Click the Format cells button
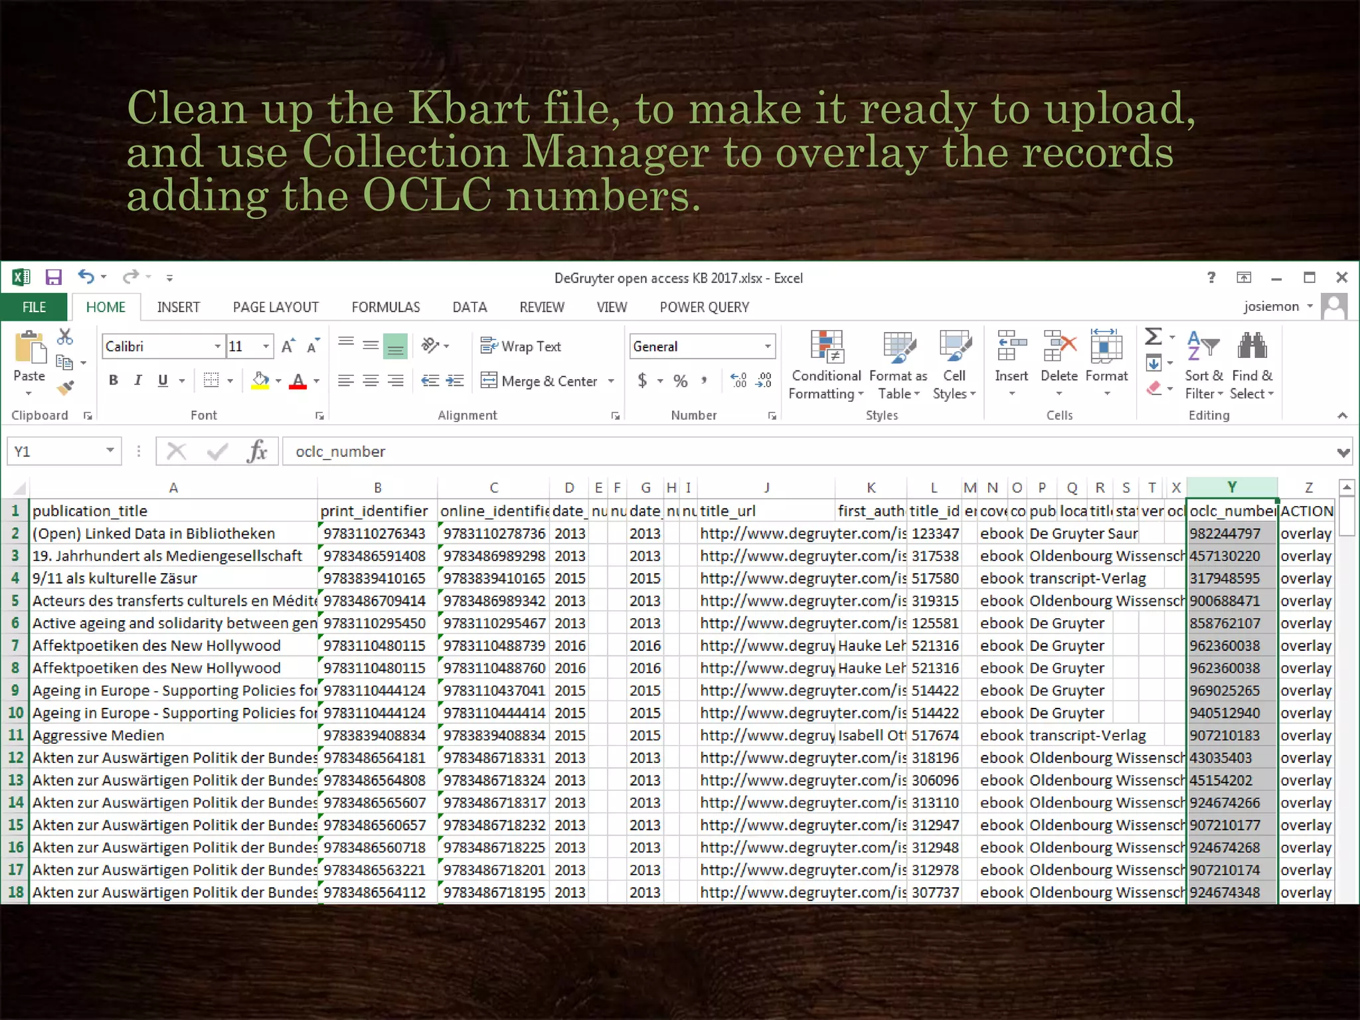The image size is (1360, 1020). 1106,364
